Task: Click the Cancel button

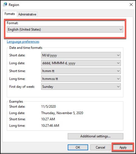Action: [x=100, y=148]
